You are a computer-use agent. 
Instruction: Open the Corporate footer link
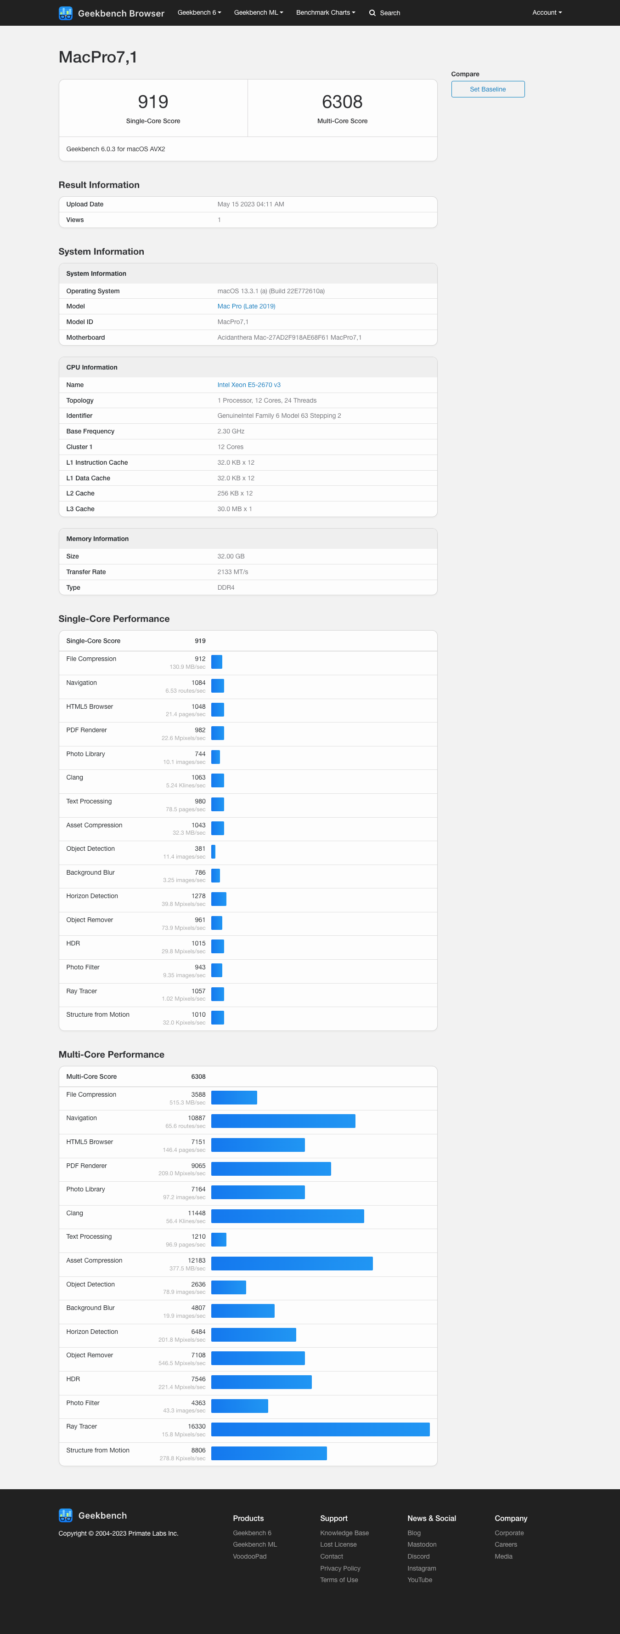click(509, 1532)
